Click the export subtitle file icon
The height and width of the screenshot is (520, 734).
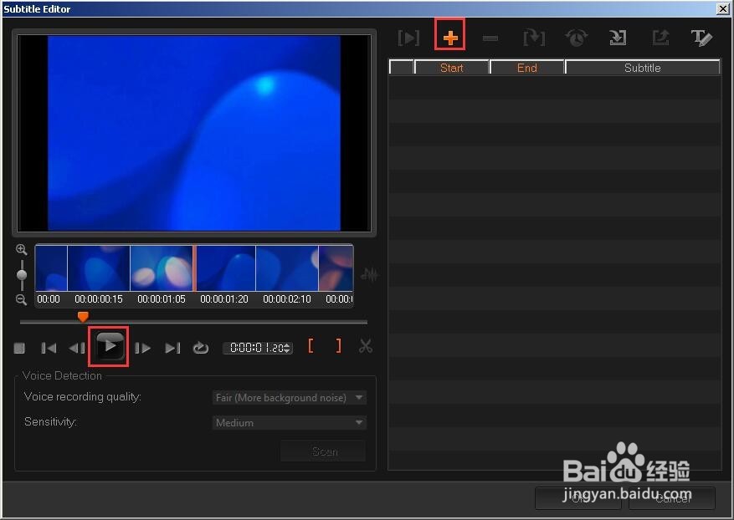660,38
